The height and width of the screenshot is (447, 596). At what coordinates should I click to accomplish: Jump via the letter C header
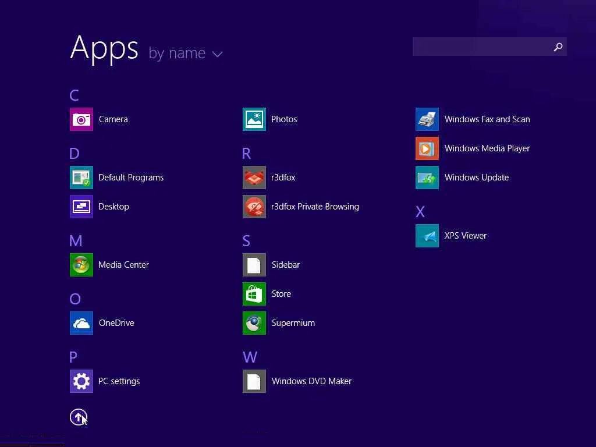(x=74, y=95)
